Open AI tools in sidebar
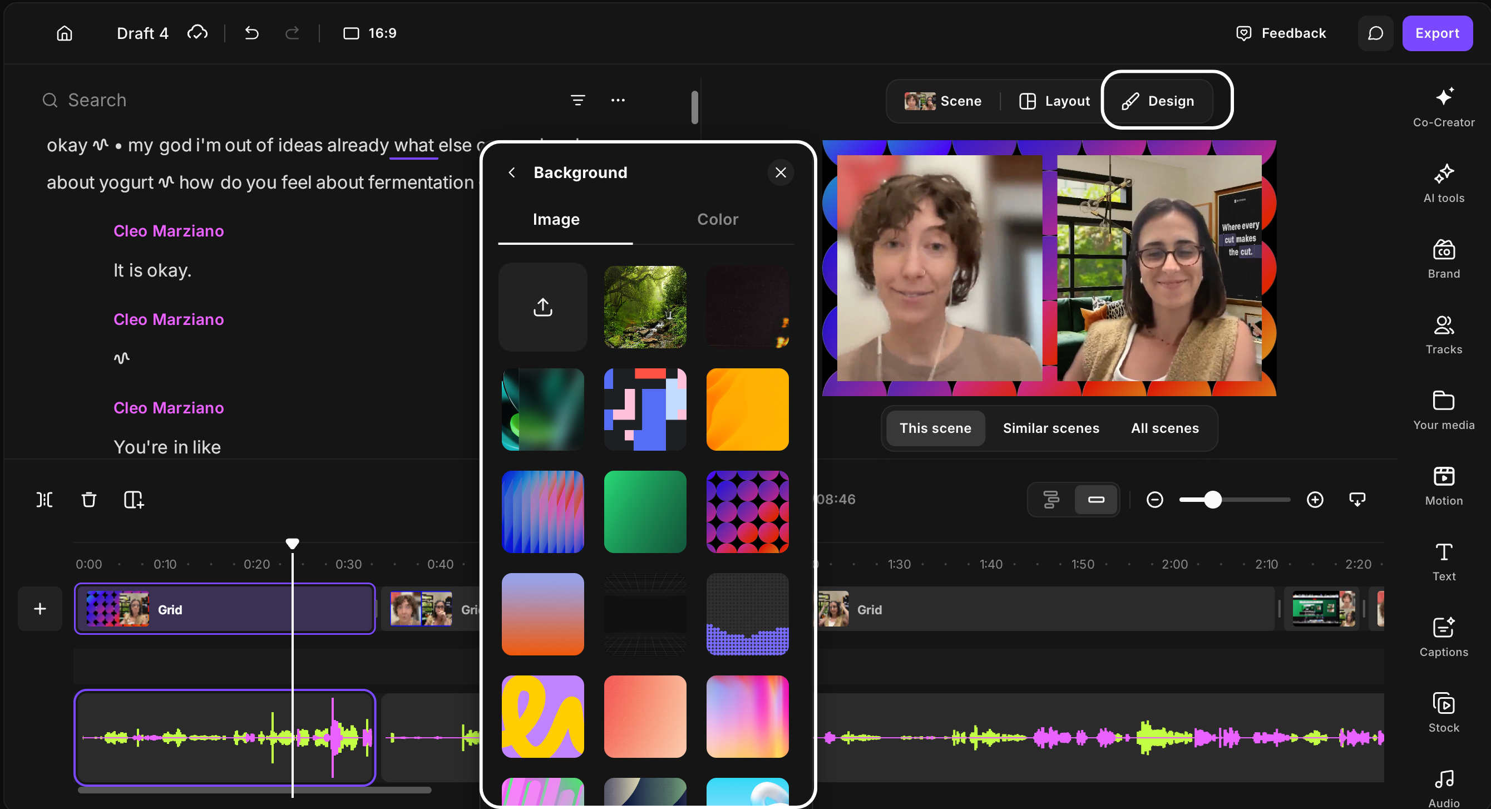The width and height of the screenshot is (1491, 809). pyautogui.click(x=1443, y=182)
